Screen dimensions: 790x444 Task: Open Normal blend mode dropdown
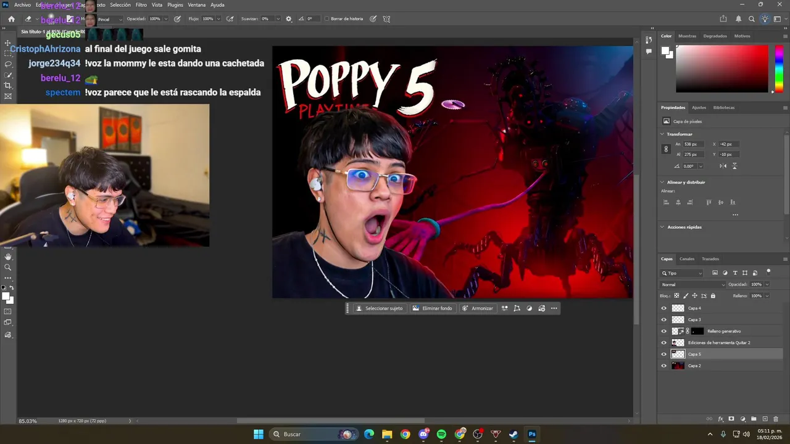click(693, 284)
